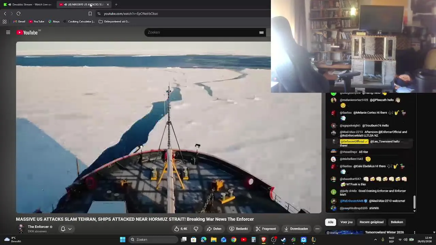This screenshot has width=436, height=245.
Task: Open League of Legends taskbar icon
Action: pyautogui.click(x=314, y=240)
